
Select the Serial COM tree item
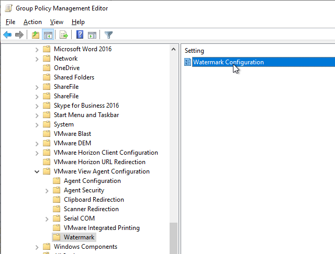click(x=79, y=218)
